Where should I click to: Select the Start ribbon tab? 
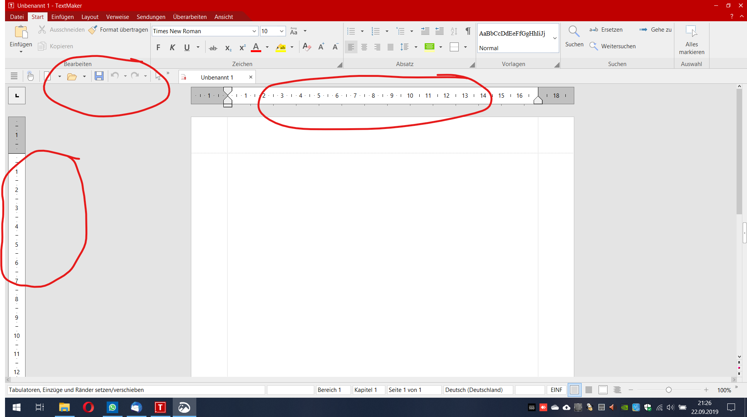(37, 17)
